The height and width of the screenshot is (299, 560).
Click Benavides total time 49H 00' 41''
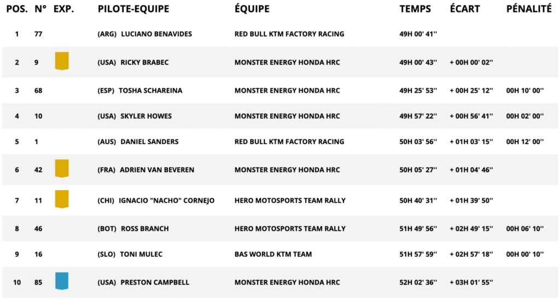(x=418, y=34)
